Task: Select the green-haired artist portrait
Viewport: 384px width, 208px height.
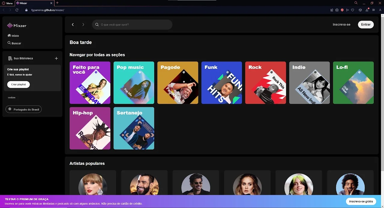Action: point(299,184)
